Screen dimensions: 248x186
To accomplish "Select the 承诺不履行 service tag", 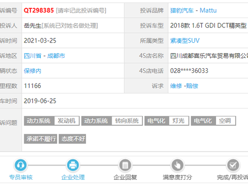I will [40, 139].
